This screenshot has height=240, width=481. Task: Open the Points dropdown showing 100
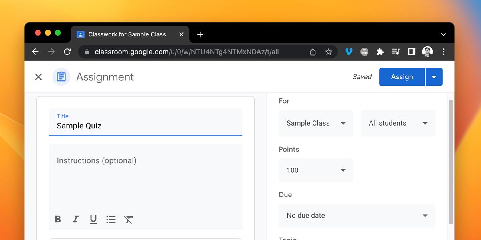(x=315, y=170)
